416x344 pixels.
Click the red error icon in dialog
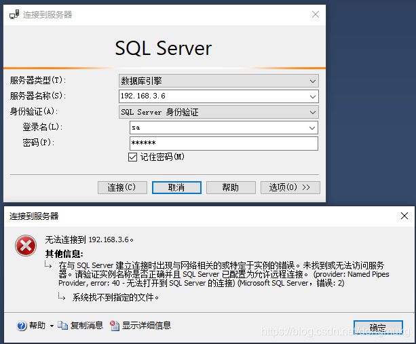point(26,246)
